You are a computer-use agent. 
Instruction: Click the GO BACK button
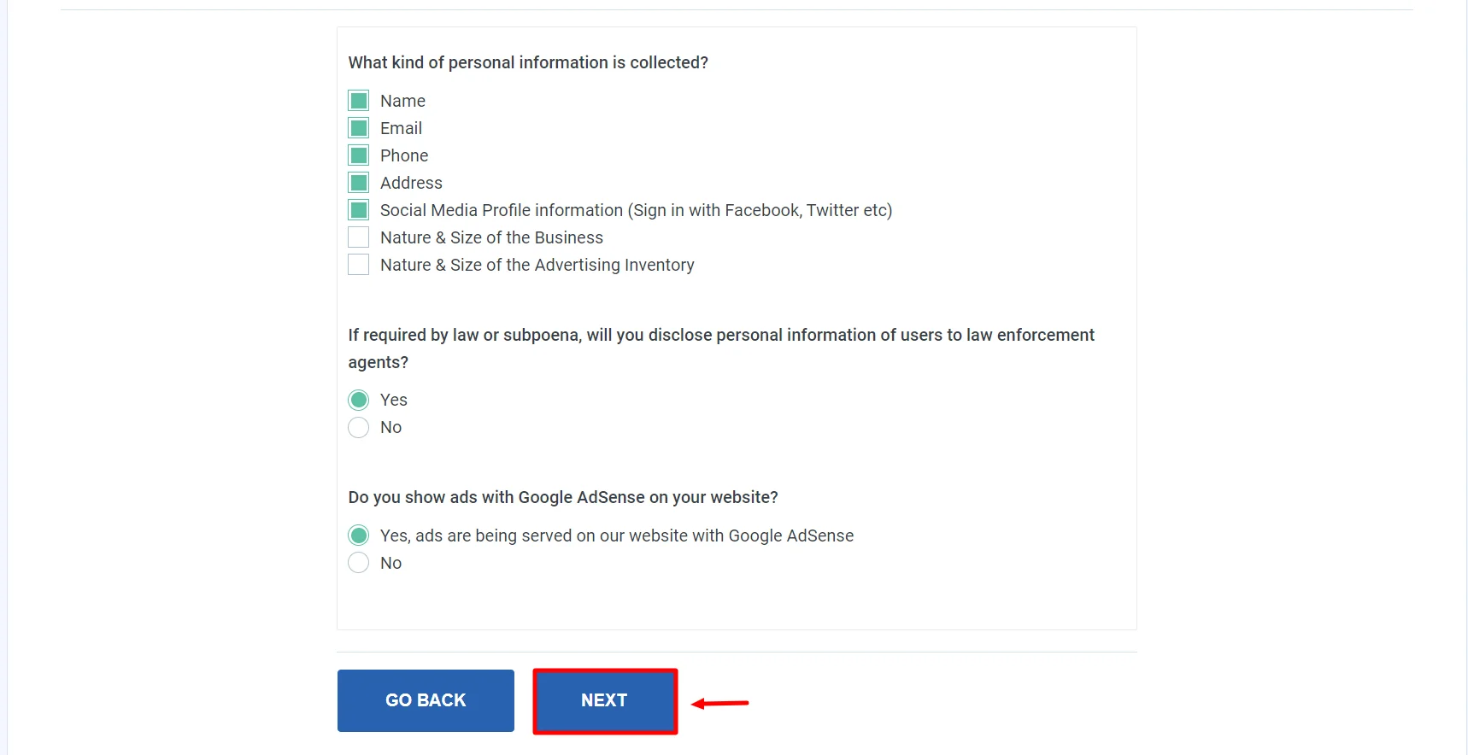426,700
